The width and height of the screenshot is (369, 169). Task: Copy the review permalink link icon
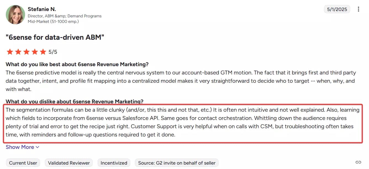pos(358,162)
